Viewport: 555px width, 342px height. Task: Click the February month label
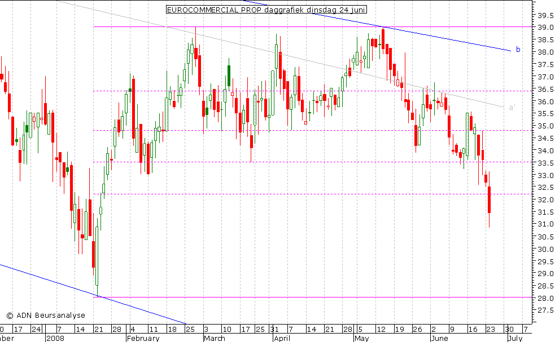pyautogui.click(x=143, y=338)
